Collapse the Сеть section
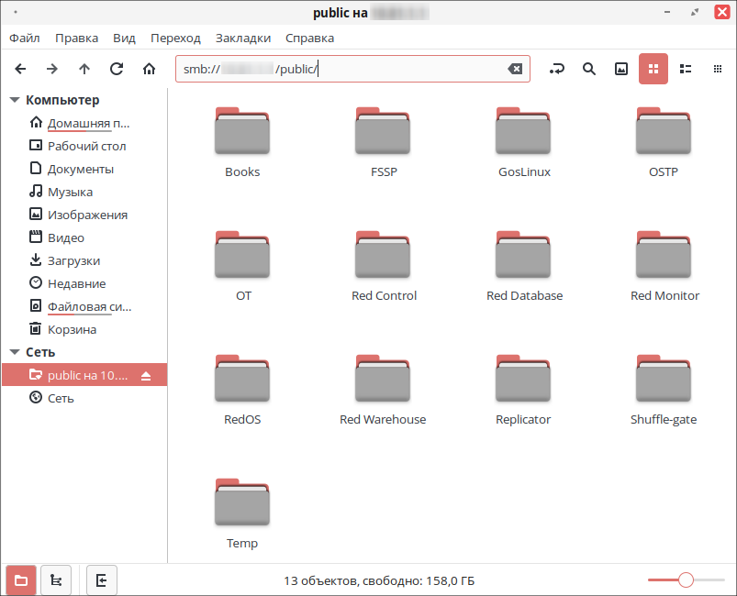 (x=15, y=352)
